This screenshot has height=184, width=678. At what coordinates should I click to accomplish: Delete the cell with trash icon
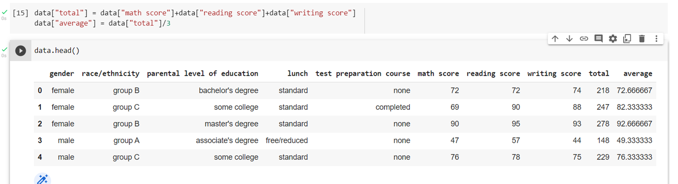coord(642,39)
